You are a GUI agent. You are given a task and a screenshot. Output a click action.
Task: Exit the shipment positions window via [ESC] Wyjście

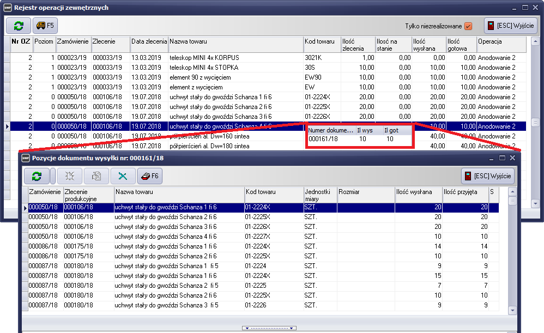click(x=488, y=175)
